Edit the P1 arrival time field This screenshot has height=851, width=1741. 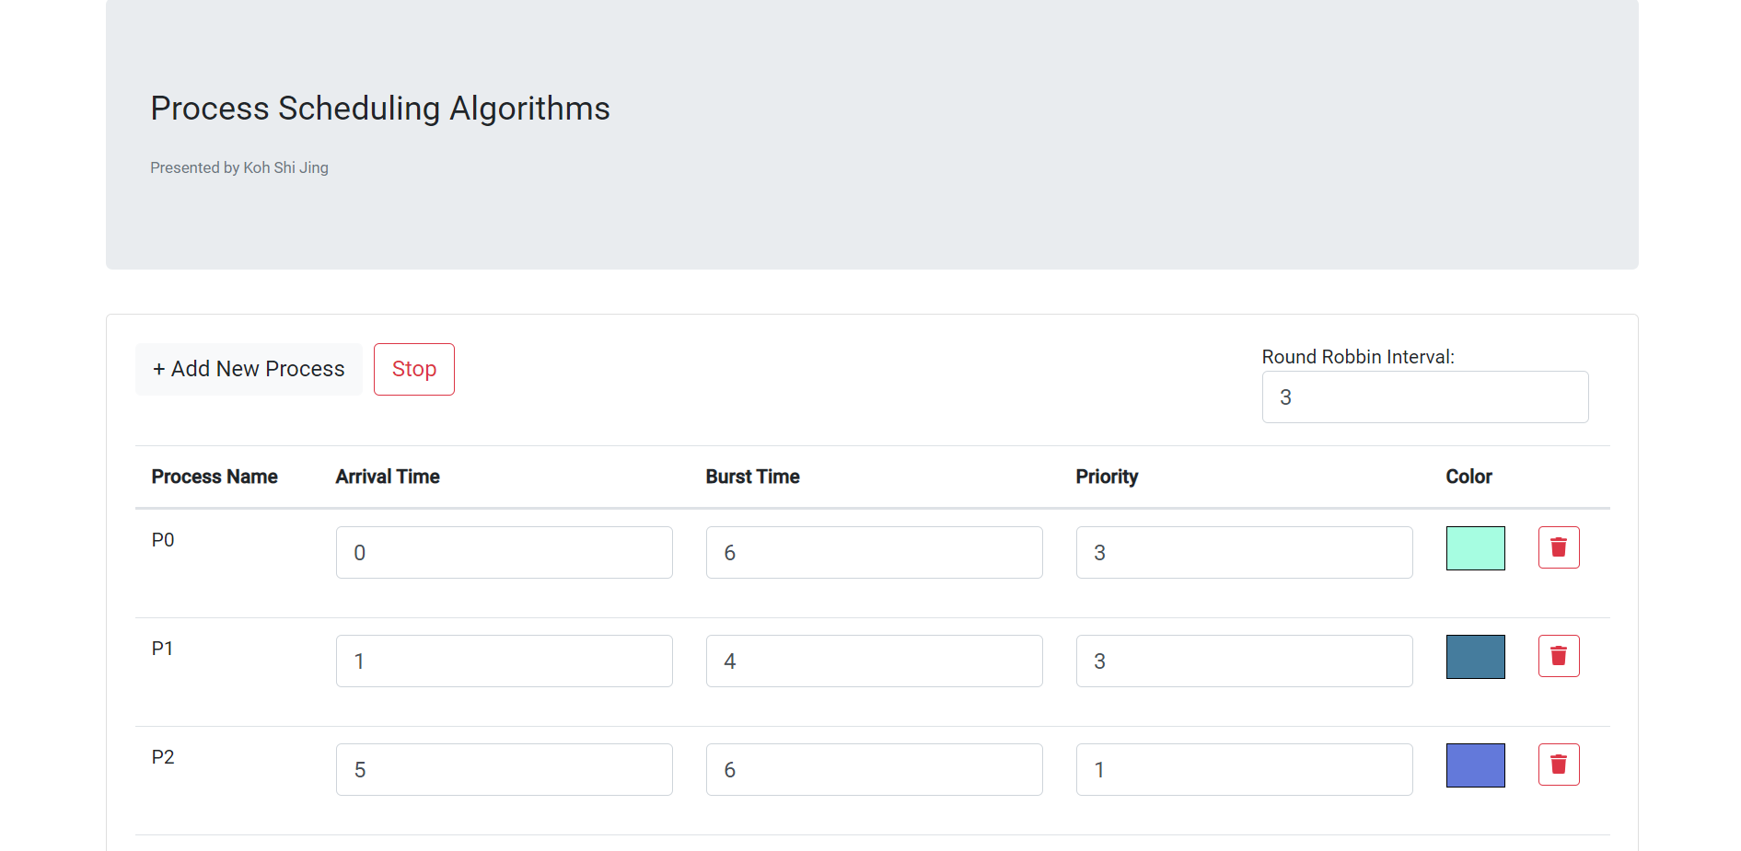(505, 661)
